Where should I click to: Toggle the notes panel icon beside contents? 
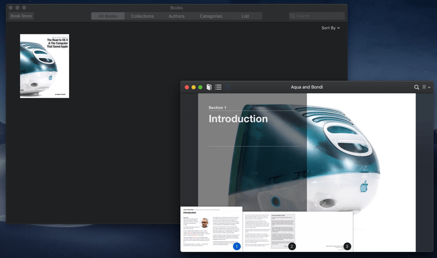click(227, 87)
